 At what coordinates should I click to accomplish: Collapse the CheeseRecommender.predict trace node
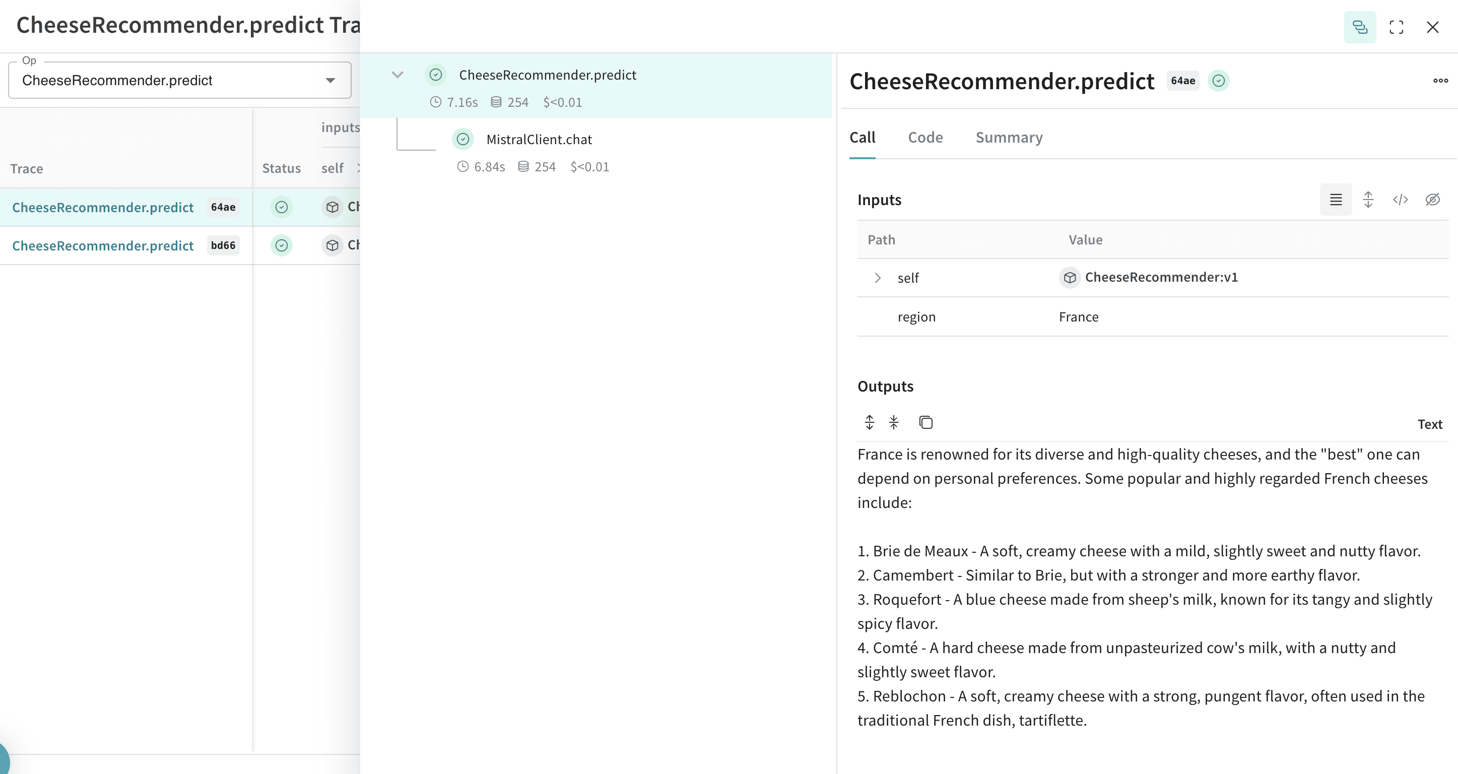click(x=397, y=75)
